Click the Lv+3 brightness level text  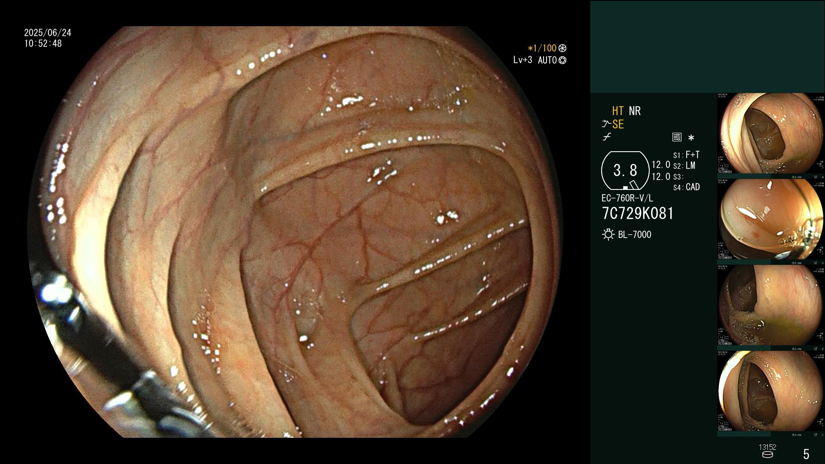pos(522,60)
